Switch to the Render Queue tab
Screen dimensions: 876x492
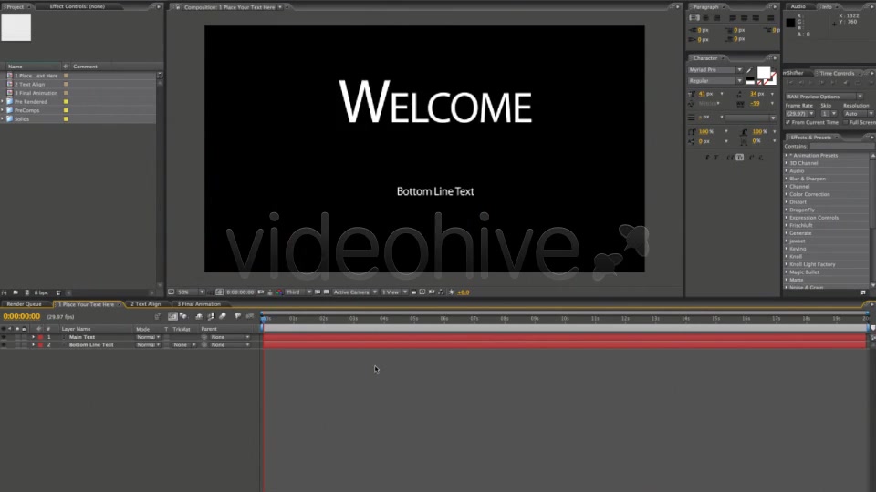pyautogui.click(x=24, y=304)
